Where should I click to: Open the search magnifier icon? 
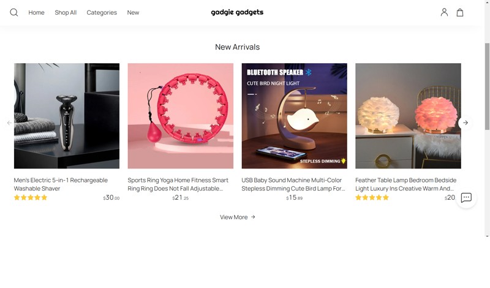(x=13, y=12)
